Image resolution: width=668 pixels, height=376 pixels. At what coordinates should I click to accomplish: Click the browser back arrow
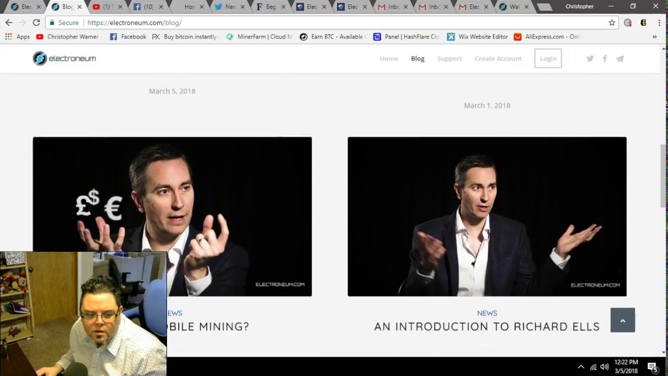point(9,22)
